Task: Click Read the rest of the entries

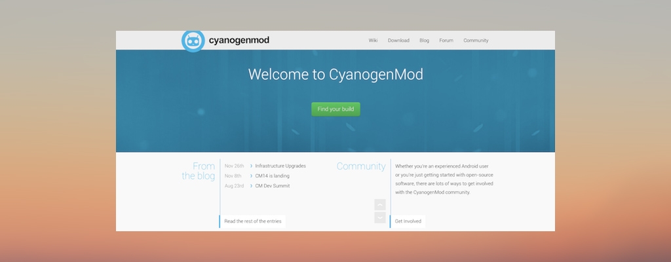Action: (252, 221)
